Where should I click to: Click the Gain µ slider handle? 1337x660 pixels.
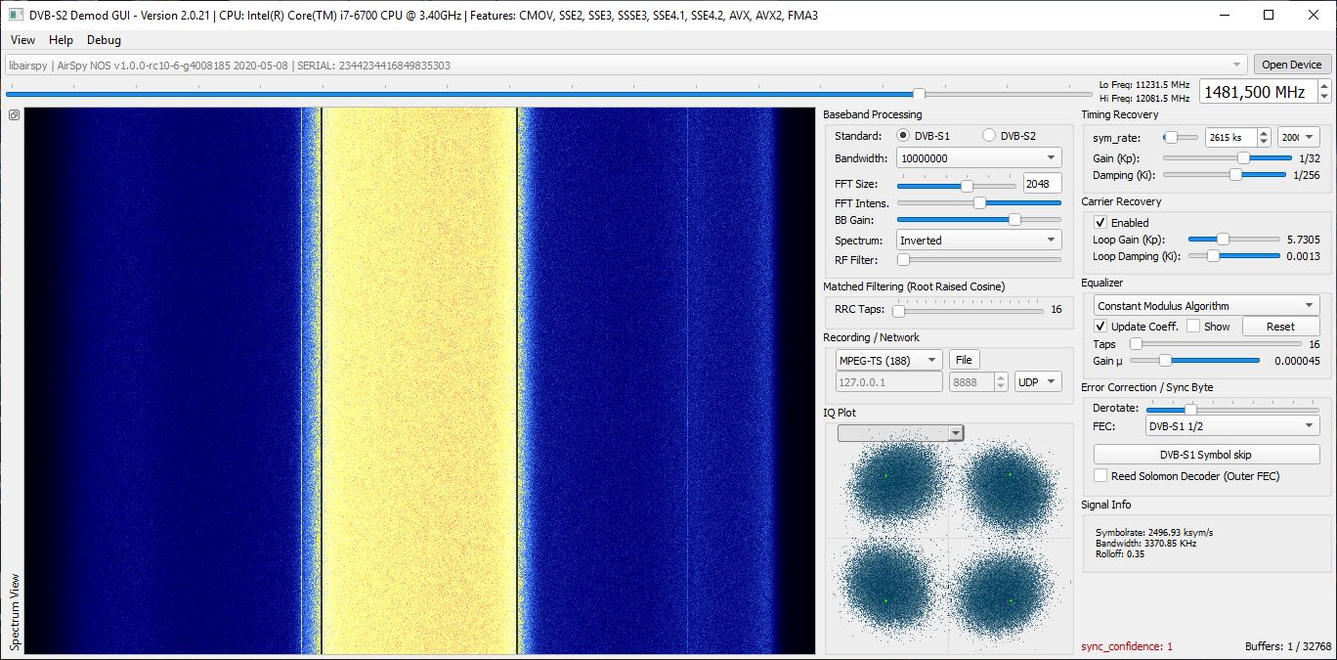(1165, 361)
